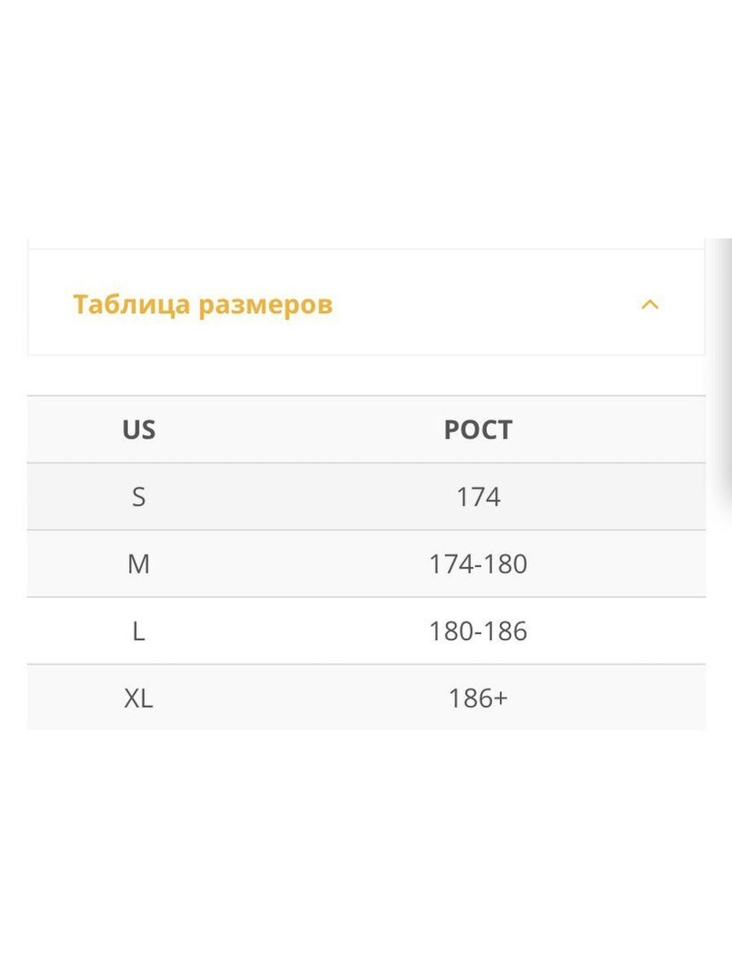
Task: Click the S row background
Action: [x=366, y=497]
